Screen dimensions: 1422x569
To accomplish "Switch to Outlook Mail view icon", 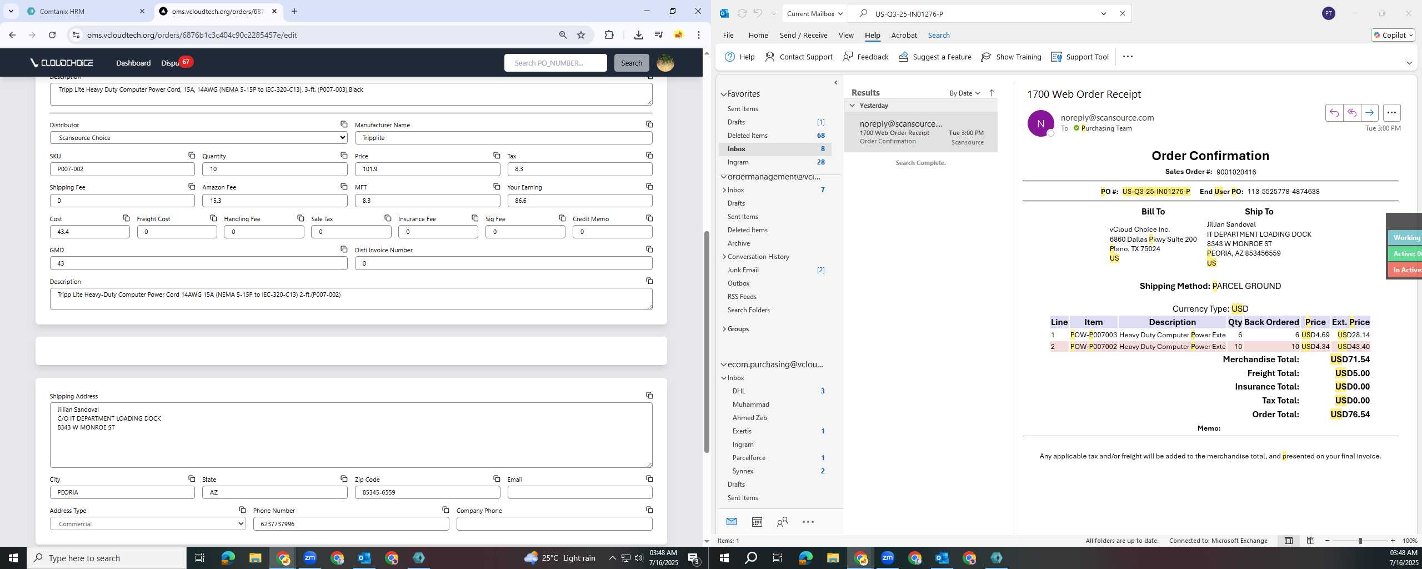I will tap(732, 522).
